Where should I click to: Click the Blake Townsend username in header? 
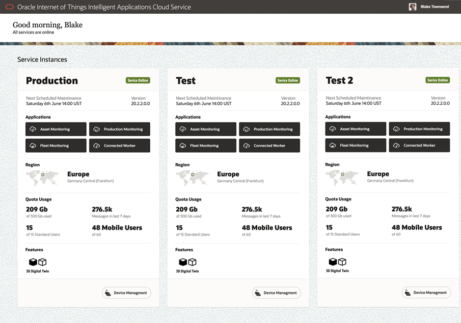coord(435,7)
